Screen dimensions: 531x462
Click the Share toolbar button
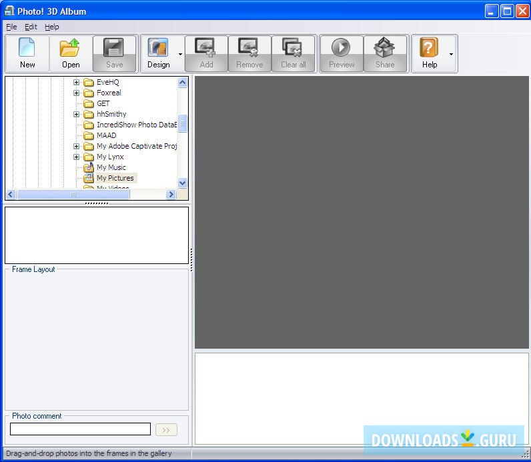(385, 53)
